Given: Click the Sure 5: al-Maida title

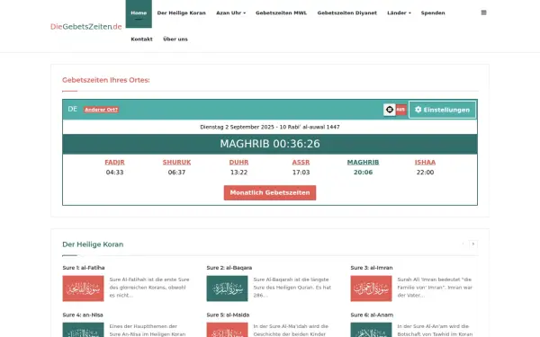Looking at the screenshot, I should point(228,315).
